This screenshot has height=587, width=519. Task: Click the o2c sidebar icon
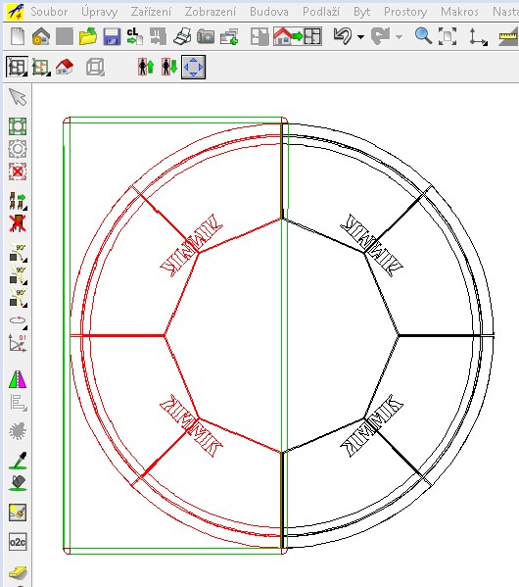[18, 541]
